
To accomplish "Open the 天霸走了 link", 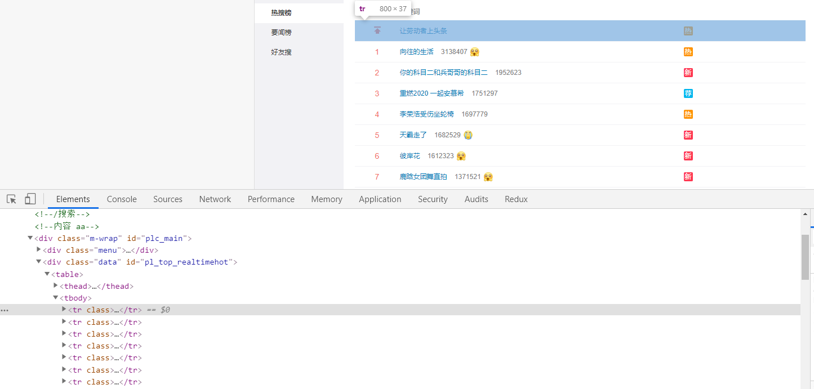I will [x=413, y=135].
